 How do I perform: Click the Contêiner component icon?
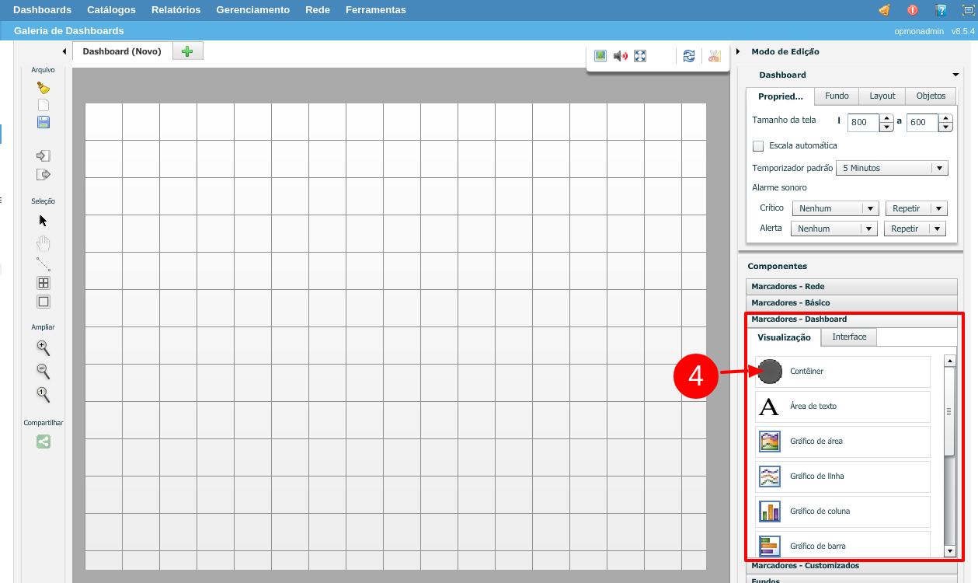[x=770, y=372]
